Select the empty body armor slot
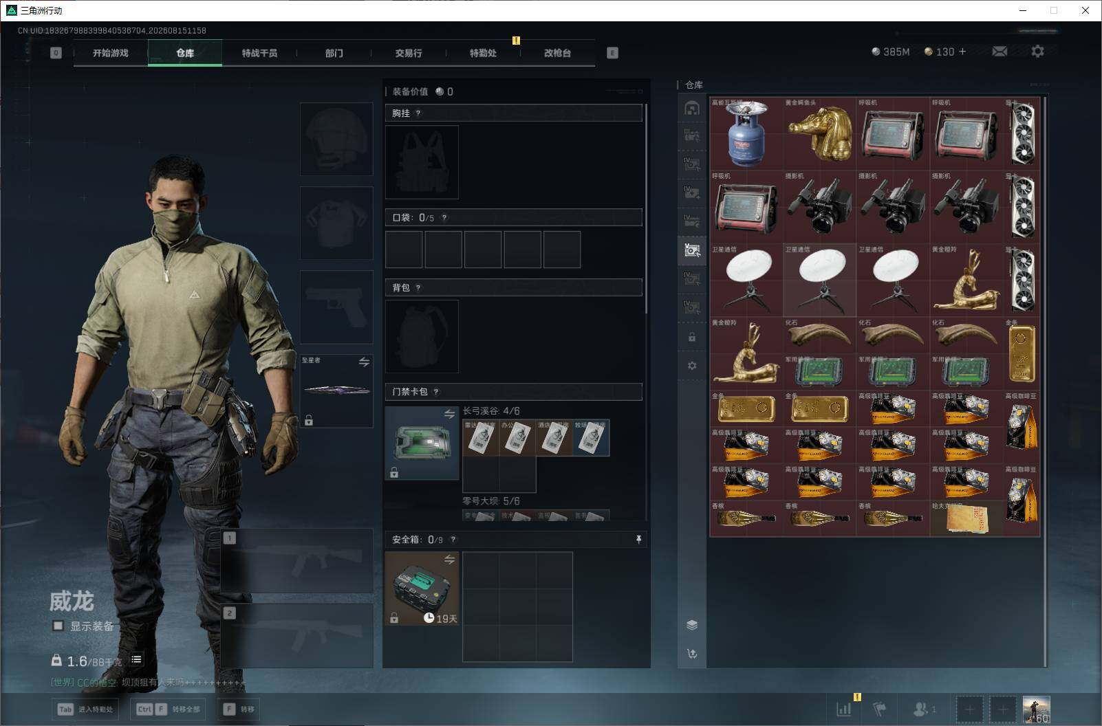 coord(336,223)
